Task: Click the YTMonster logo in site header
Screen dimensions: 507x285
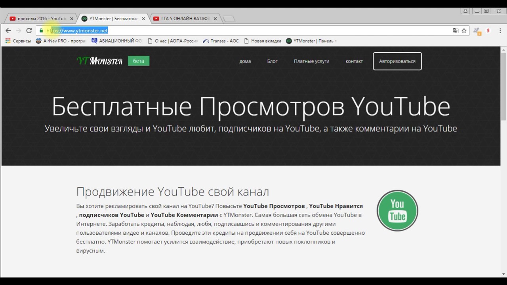Action: click(x=99, y=61)
